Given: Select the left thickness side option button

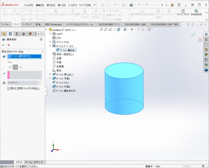Looking at the screenshot, I should coord(10,67).
